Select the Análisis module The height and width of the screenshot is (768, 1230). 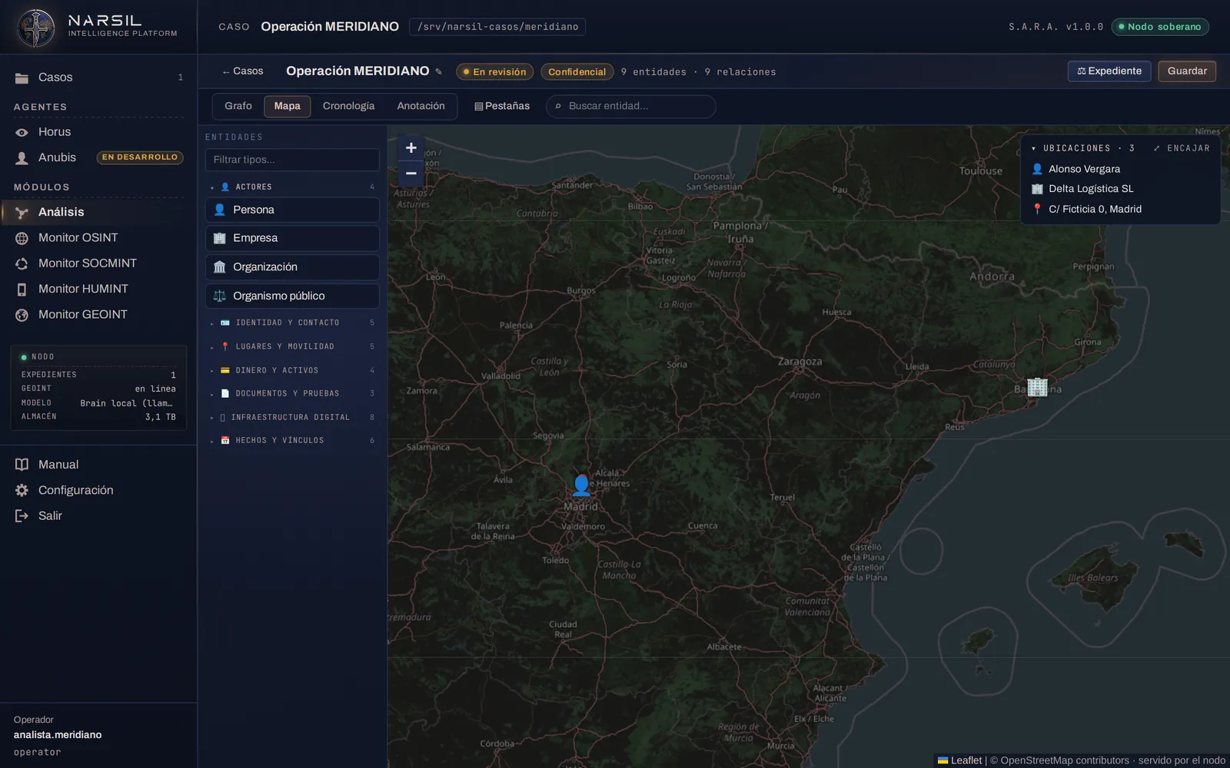[x=98, y=212]
